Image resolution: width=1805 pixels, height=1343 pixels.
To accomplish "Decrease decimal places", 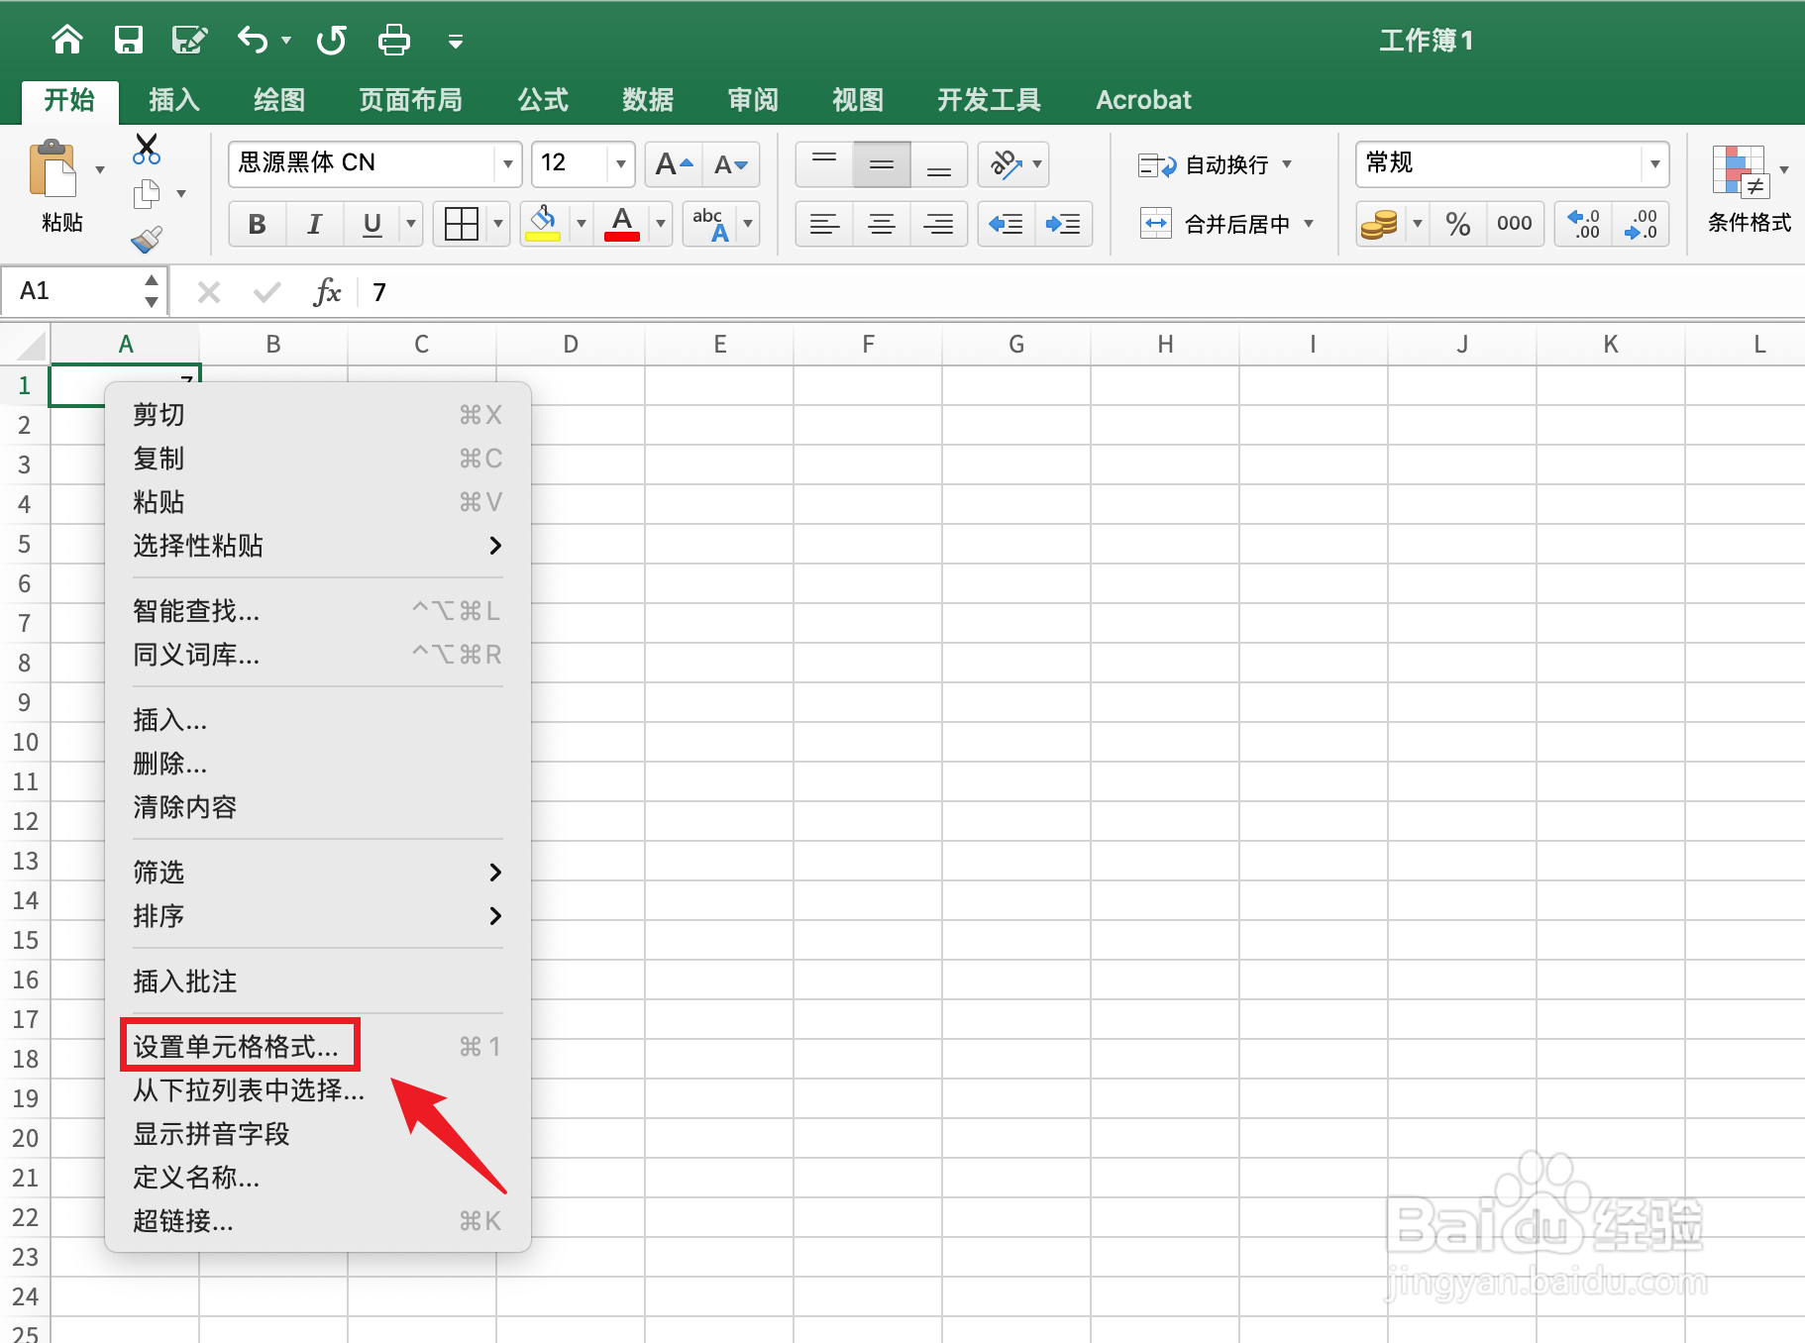I will [1641, 224].
